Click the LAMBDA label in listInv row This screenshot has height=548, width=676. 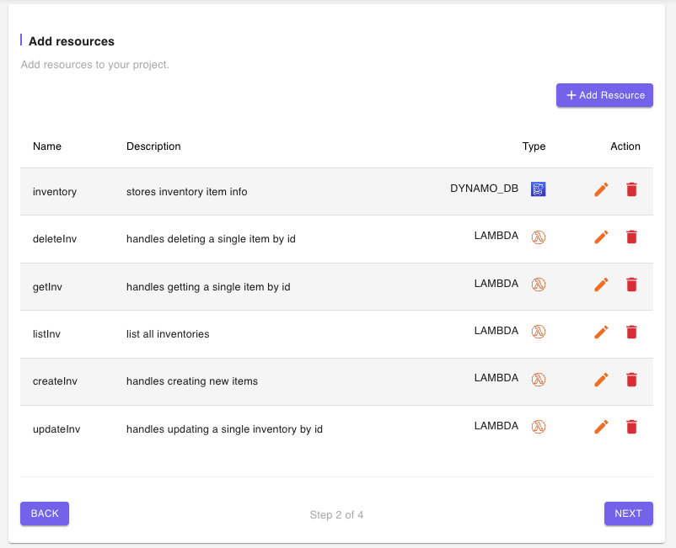[x=496, y=331]
